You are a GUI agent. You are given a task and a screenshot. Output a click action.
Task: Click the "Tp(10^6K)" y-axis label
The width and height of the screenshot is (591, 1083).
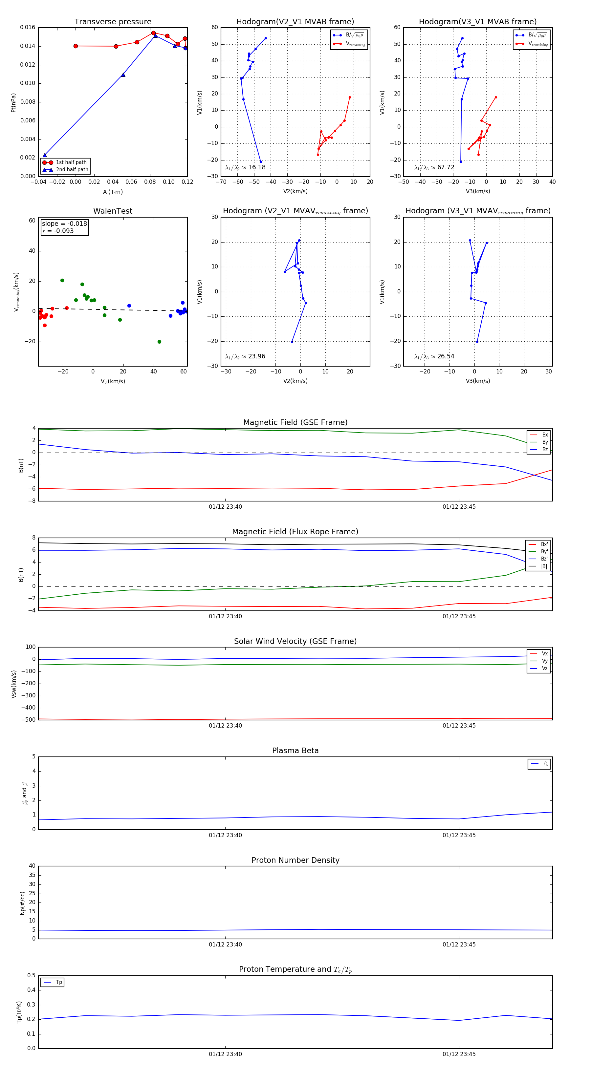(x=19, y=1012)
